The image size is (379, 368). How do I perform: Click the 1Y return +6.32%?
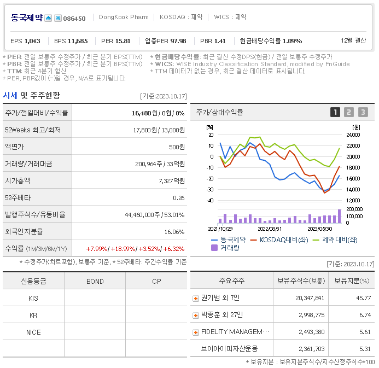click(174, 249)
